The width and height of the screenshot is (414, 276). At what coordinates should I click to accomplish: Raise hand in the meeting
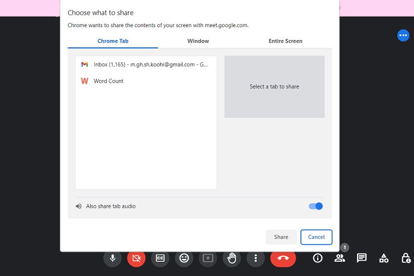coord(232,258)
